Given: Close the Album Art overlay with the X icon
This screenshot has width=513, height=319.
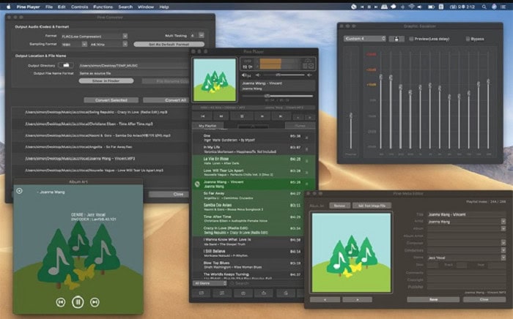Looking at the screenshot, I should point(19,191).
